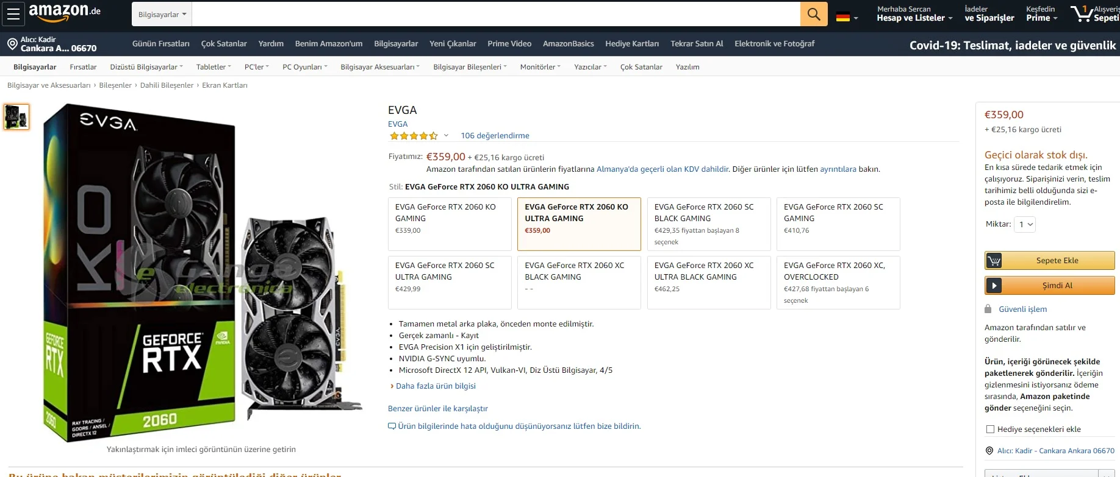This screenshot has width=1120, height=477.
Task: Click the magnifier search button
Action: pos(813,14)
